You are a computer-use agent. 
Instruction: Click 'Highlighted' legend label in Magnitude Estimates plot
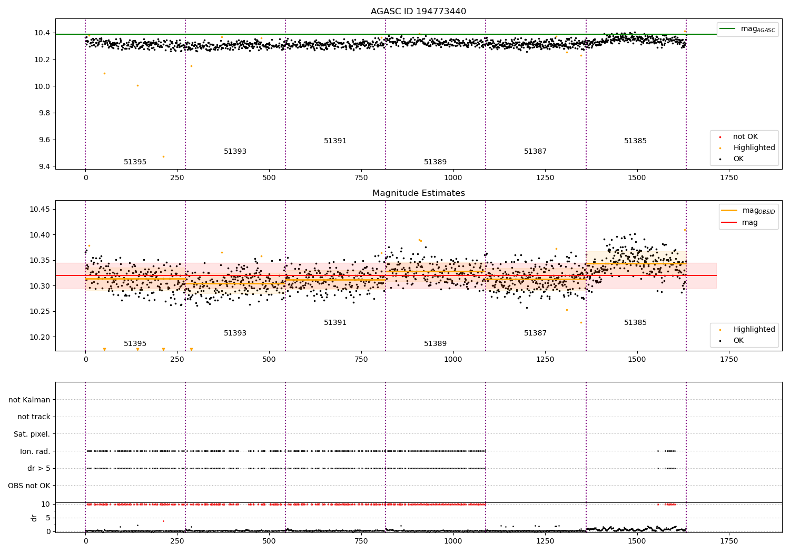point(754,330)
